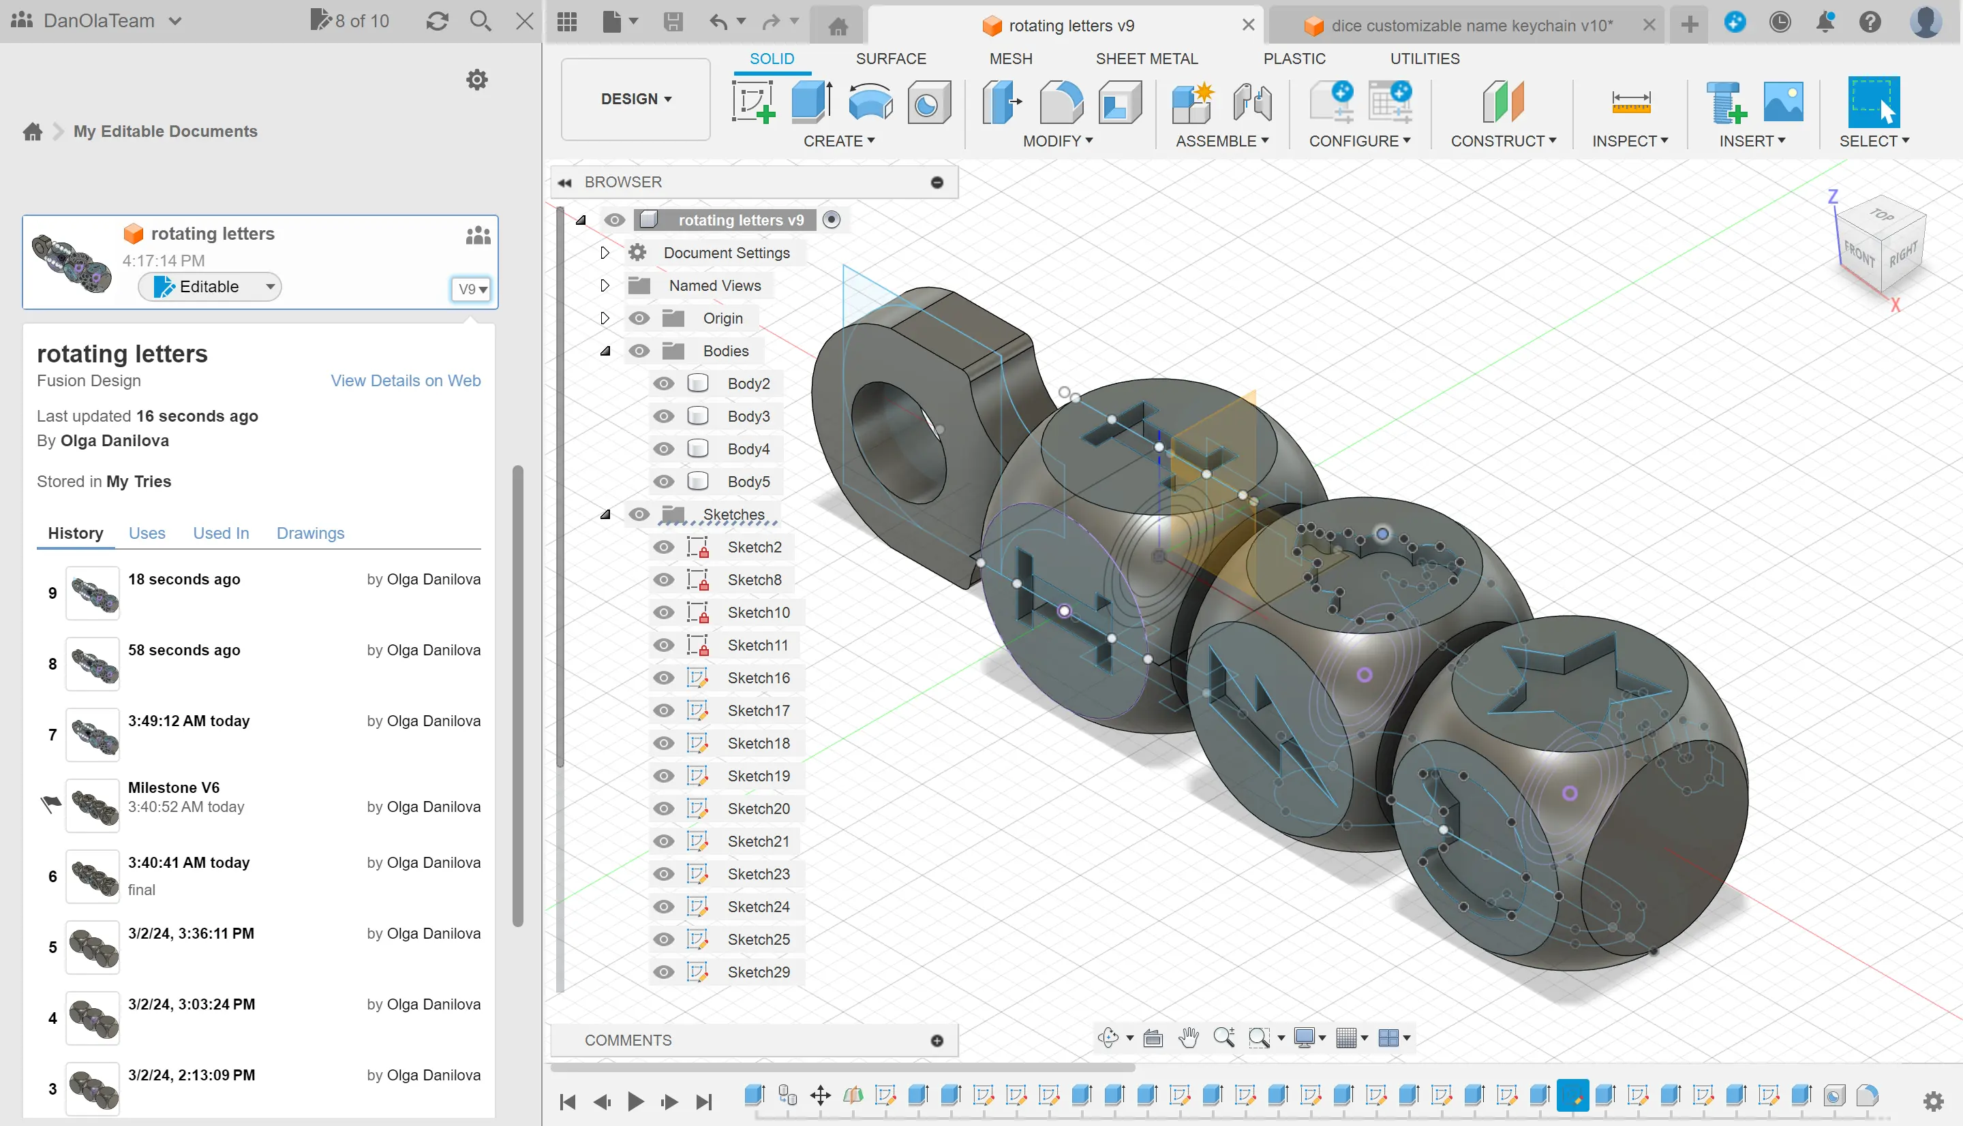Select the Joint tool
Viewport: 1963px width, 1126px height.
click(1251, 102)
